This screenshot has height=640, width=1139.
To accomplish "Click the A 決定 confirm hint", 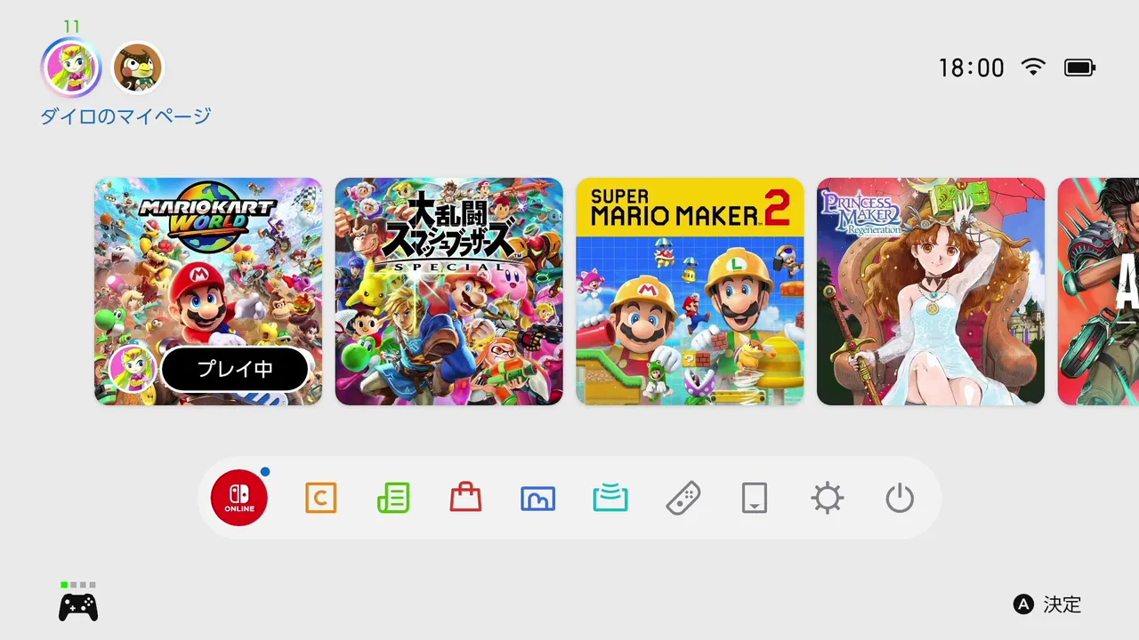I will [1047, 604].
